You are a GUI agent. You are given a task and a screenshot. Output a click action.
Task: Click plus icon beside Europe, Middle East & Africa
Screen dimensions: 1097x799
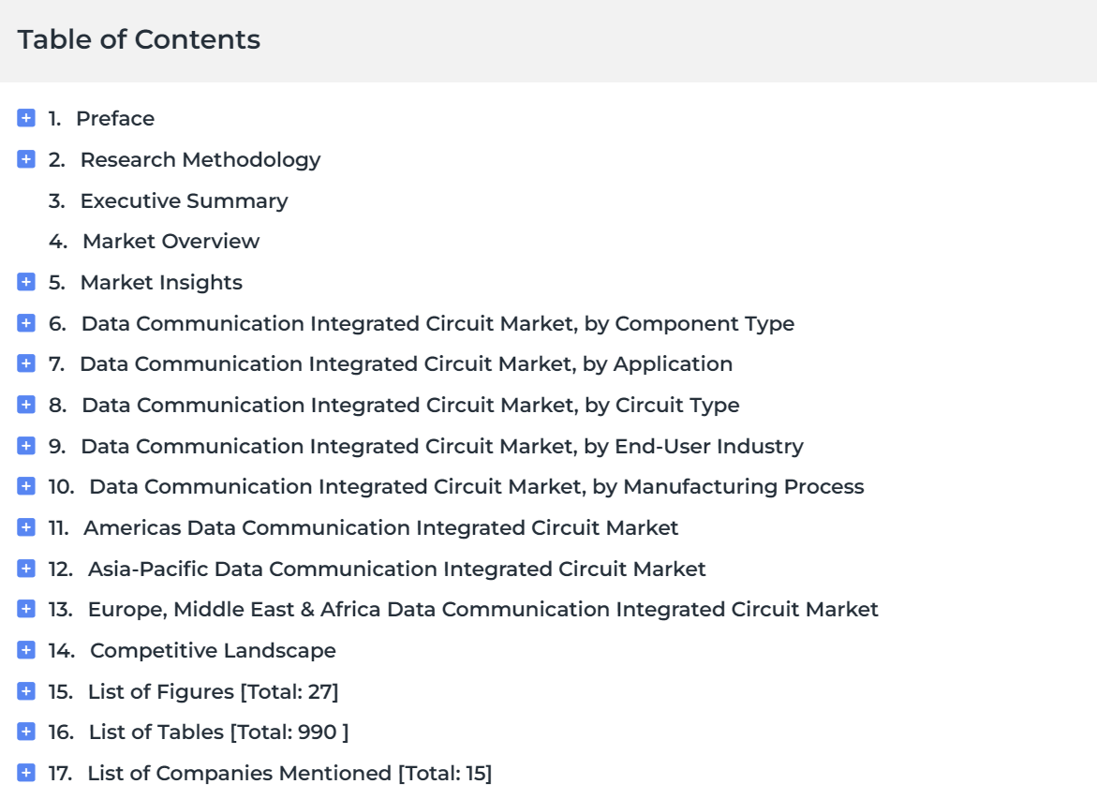(26, 610)
